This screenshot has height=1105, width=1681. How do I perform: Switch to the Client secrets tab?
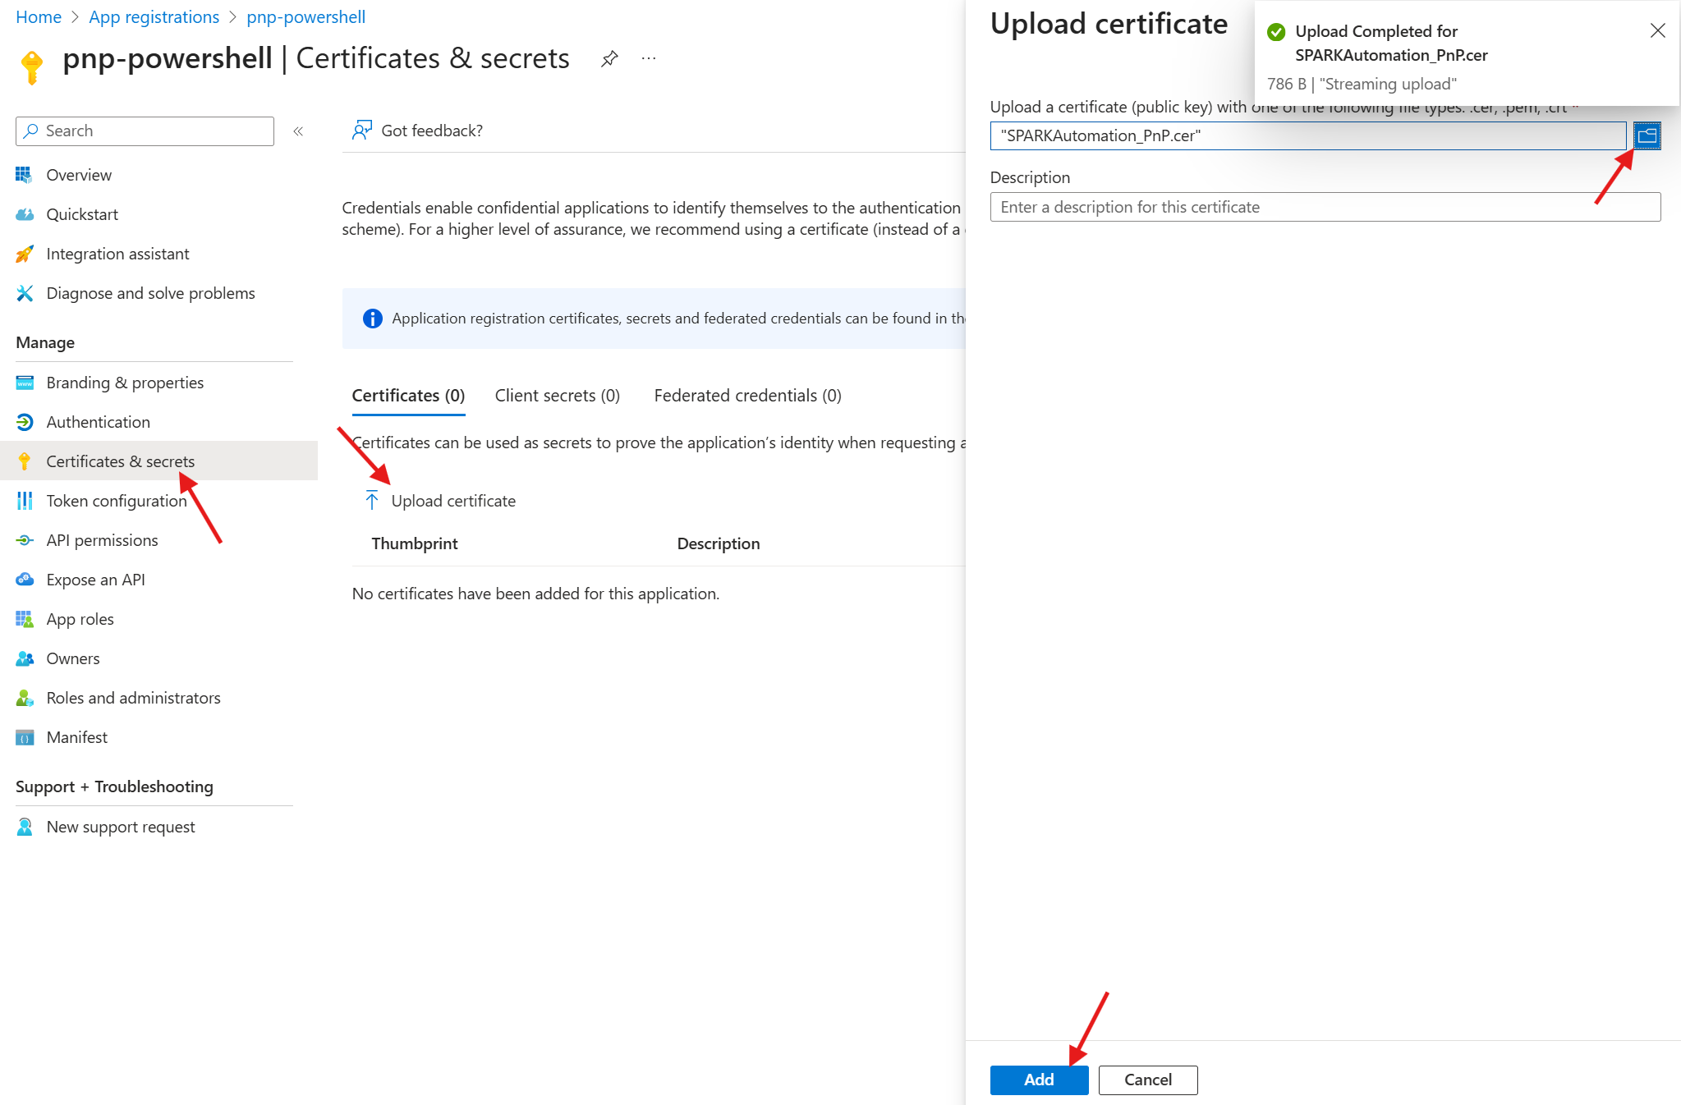coord(557,396)
